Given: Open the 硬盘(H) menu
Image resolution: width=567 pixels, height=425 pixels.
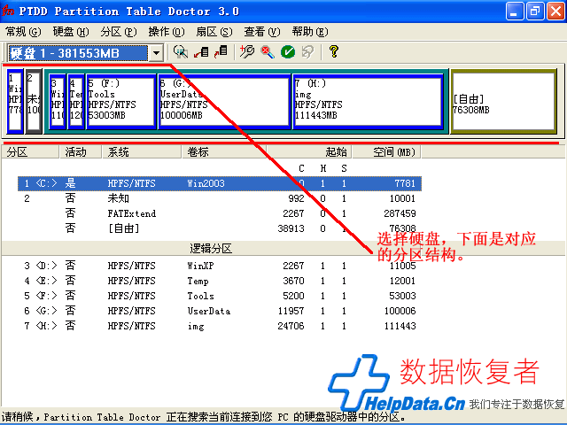Looking at the screenshot, I should pos(71,32).
